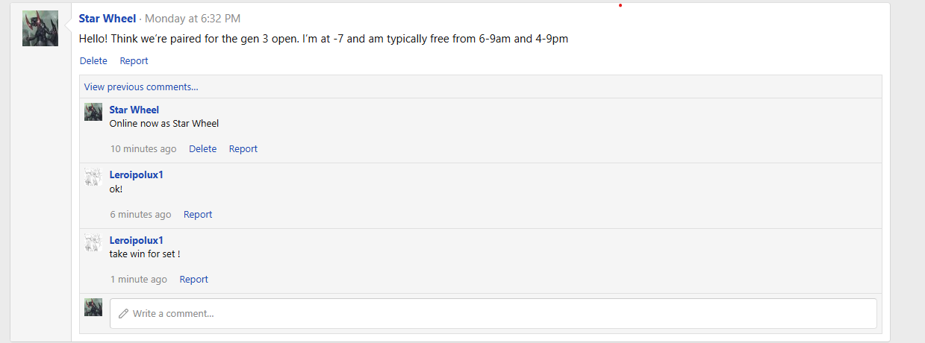925x343 pixels.
Task: Click the pencil icon in the comment field
Action: (124, 314)
